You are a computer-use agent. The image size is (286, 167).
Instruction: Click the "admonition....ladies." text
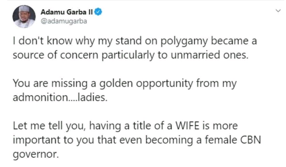pos(60,98)
